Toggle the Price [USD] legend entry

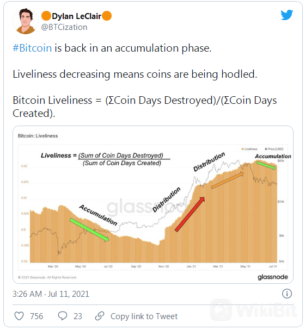tap(274, 149)
